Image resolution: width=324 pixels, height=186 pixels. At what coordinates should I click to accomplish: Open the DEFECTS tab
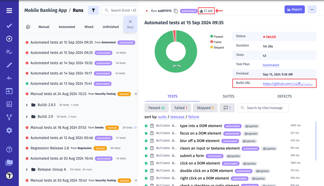pyautogui.click(x=285, y=96)
